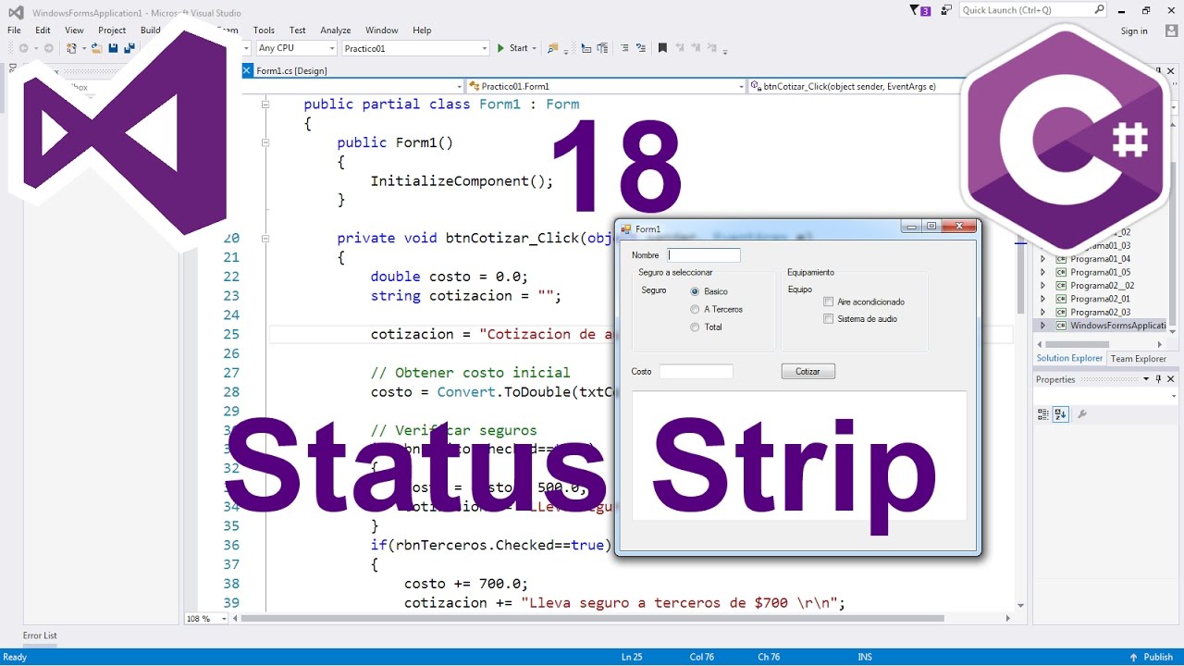The width and height of the screenshot is (1184, 666).
Task: Select the Total radio button
Action: pyautogui.click(x=695, y=327)
